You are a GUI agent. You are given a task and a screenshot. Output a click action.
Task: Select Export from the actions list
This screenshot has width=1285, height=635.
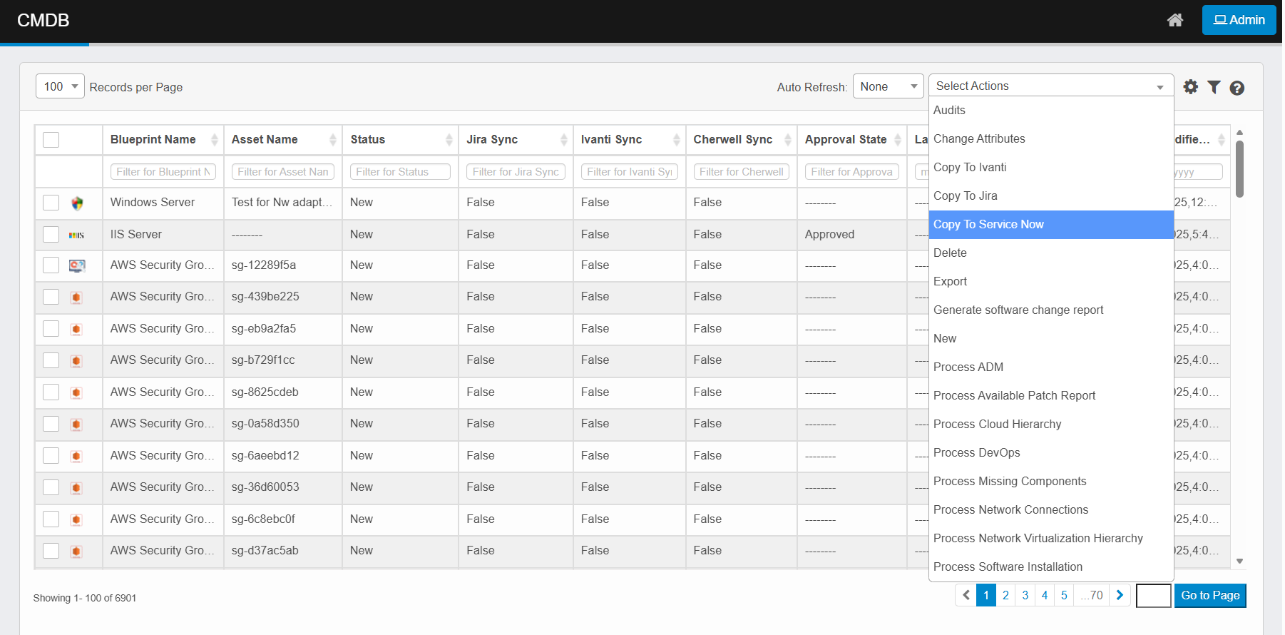click(950, 282)
